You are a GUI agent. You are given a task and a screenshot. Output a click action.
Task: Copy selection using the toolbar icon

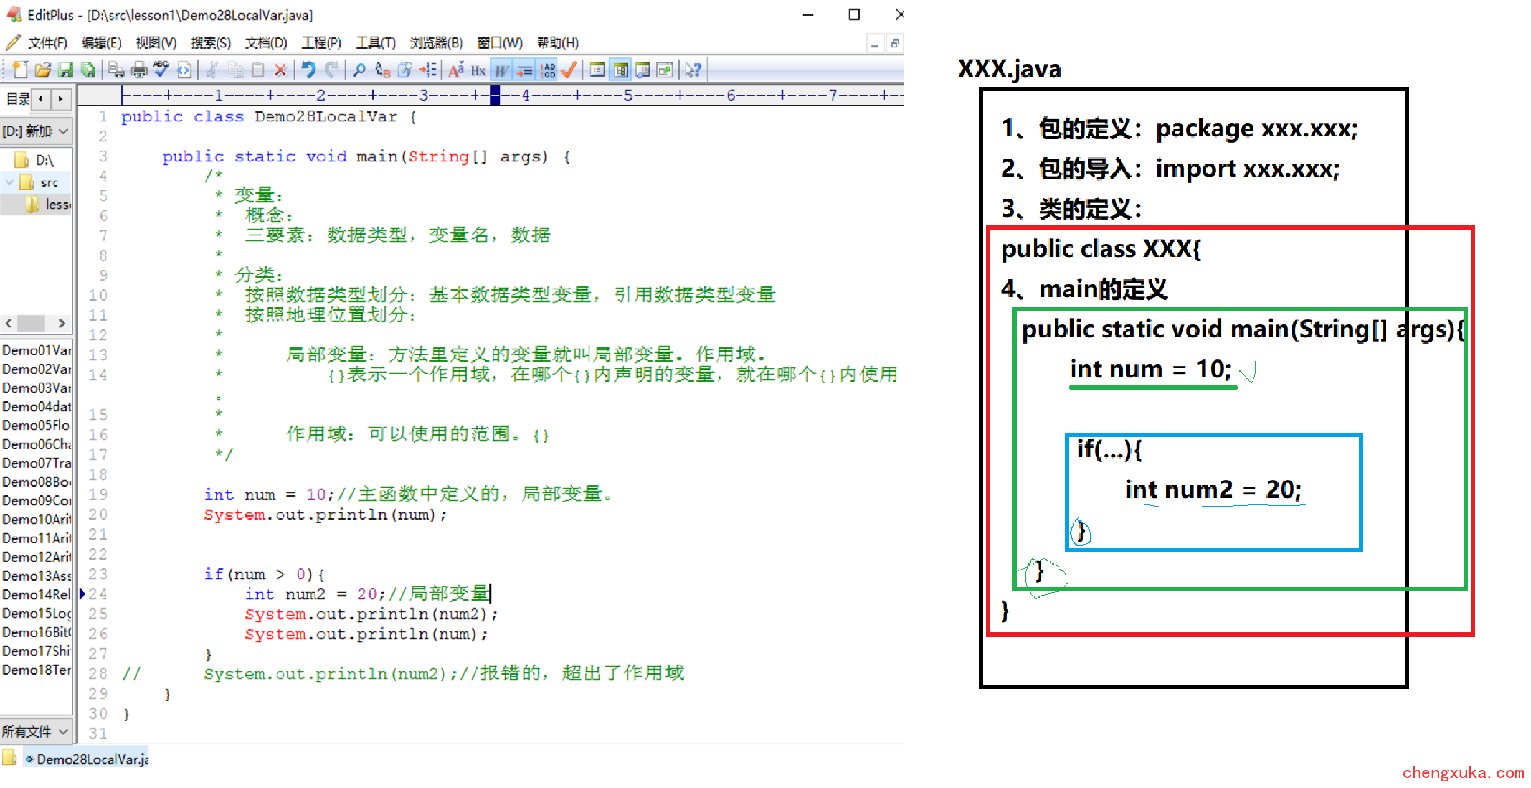tap(235, 70)
